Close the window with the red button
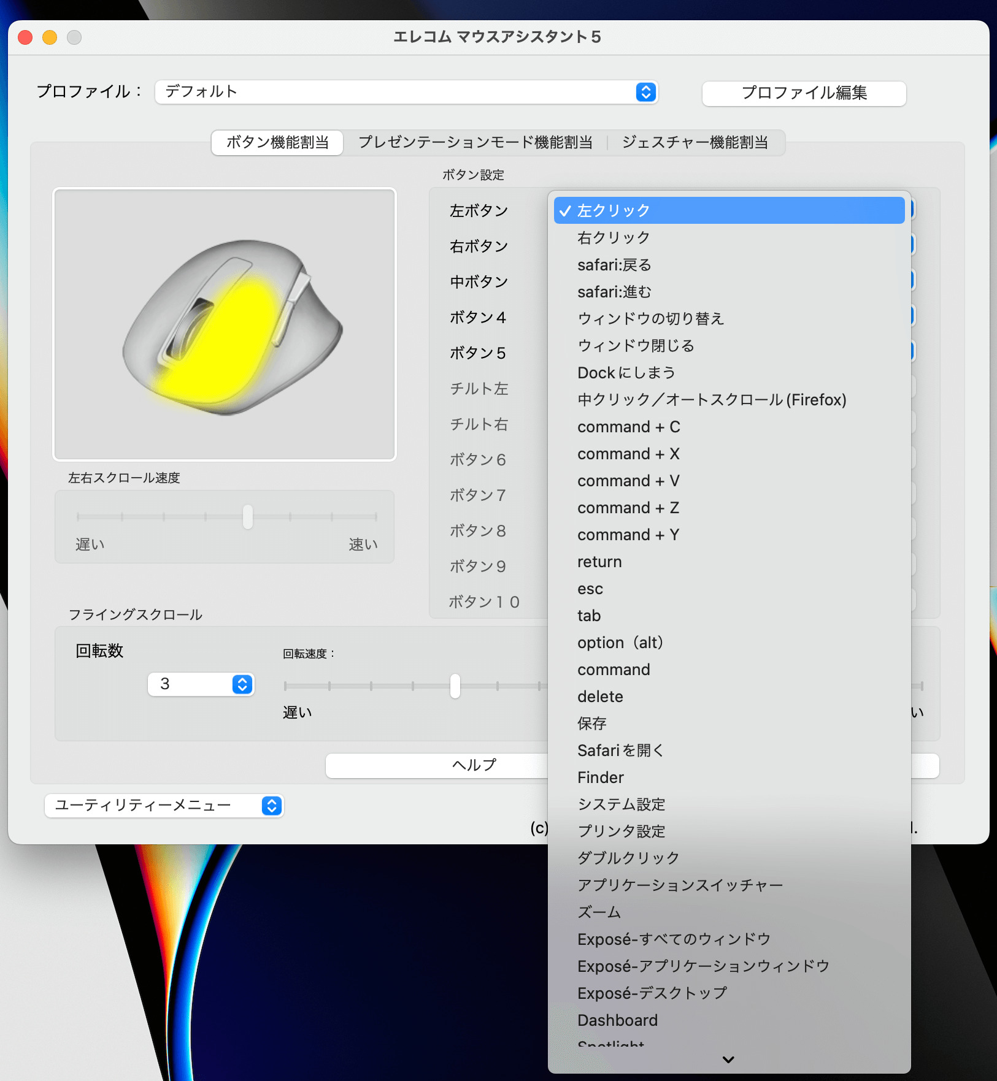Screen dimensions: 997x1081 (x=25, y=37)
